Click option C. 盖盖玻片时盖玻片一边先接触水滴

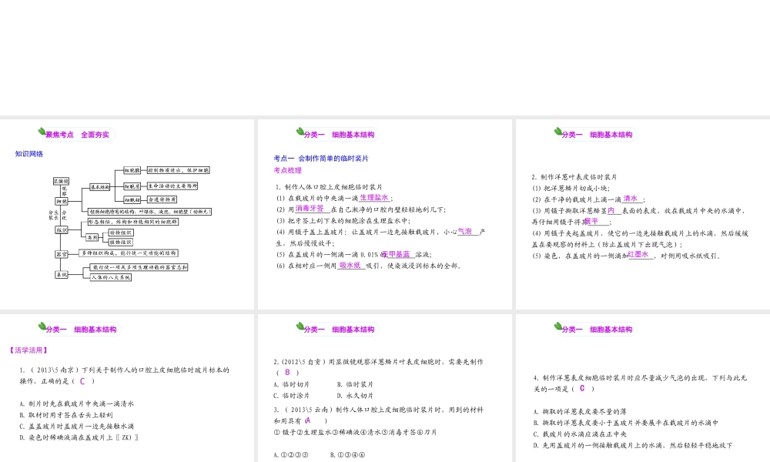(x=76, y=426)
